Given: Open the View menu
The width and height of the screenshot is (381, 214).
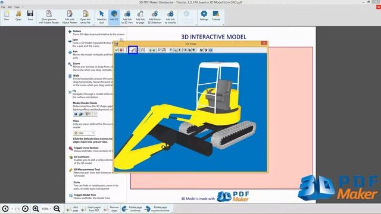Looking at the screenshot, I should coord(17,7).
